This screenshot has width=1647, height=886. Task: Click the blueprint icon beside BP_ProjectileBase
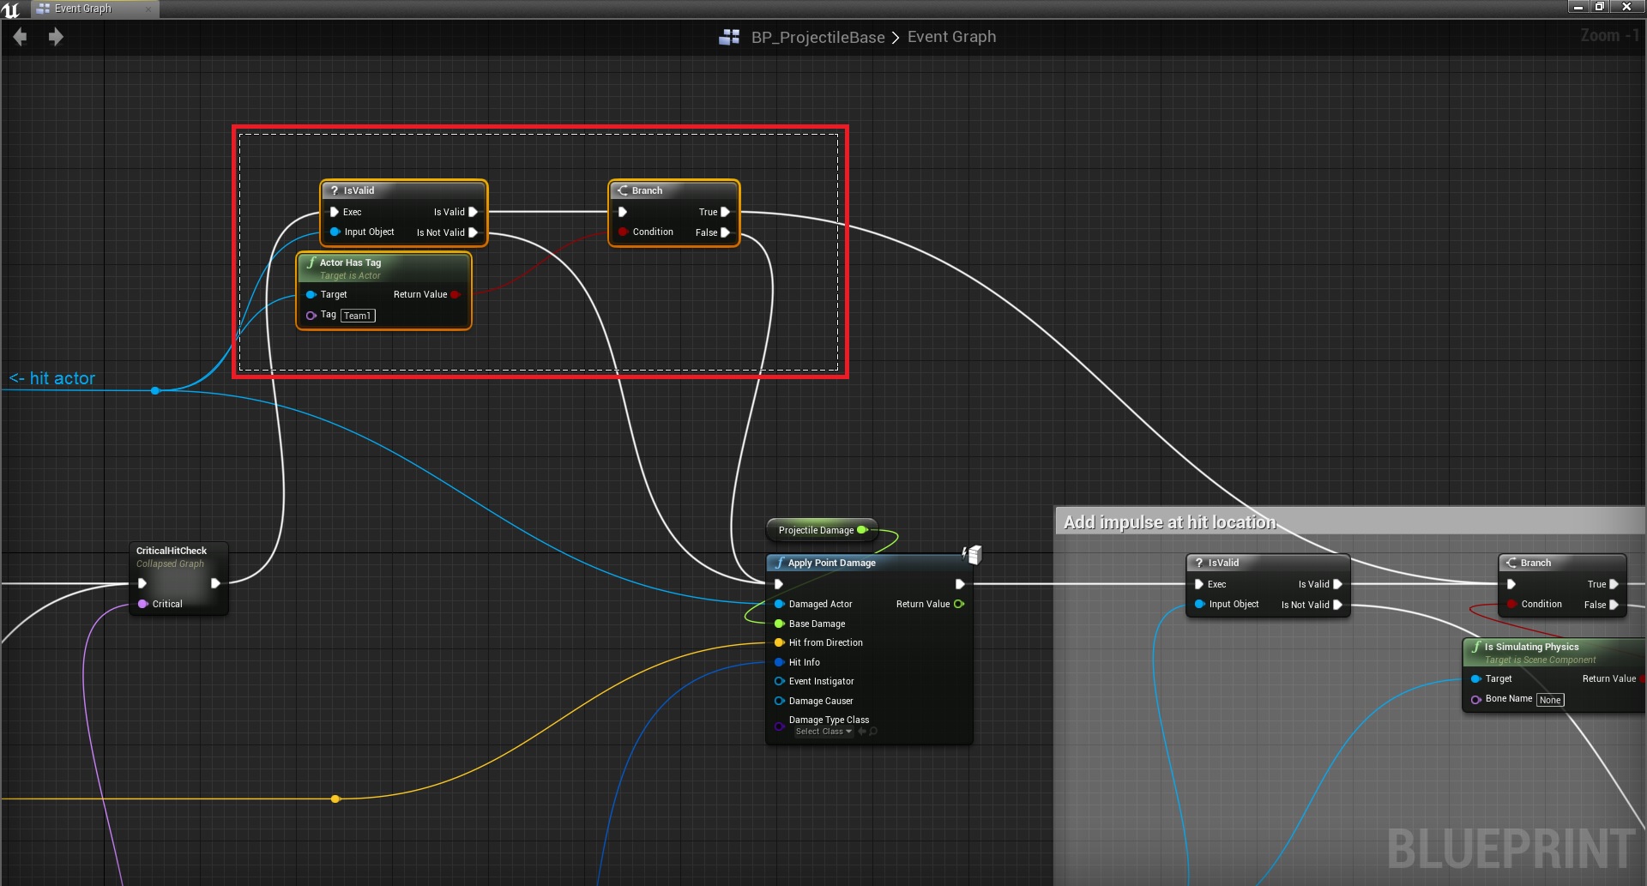(729, 37)
